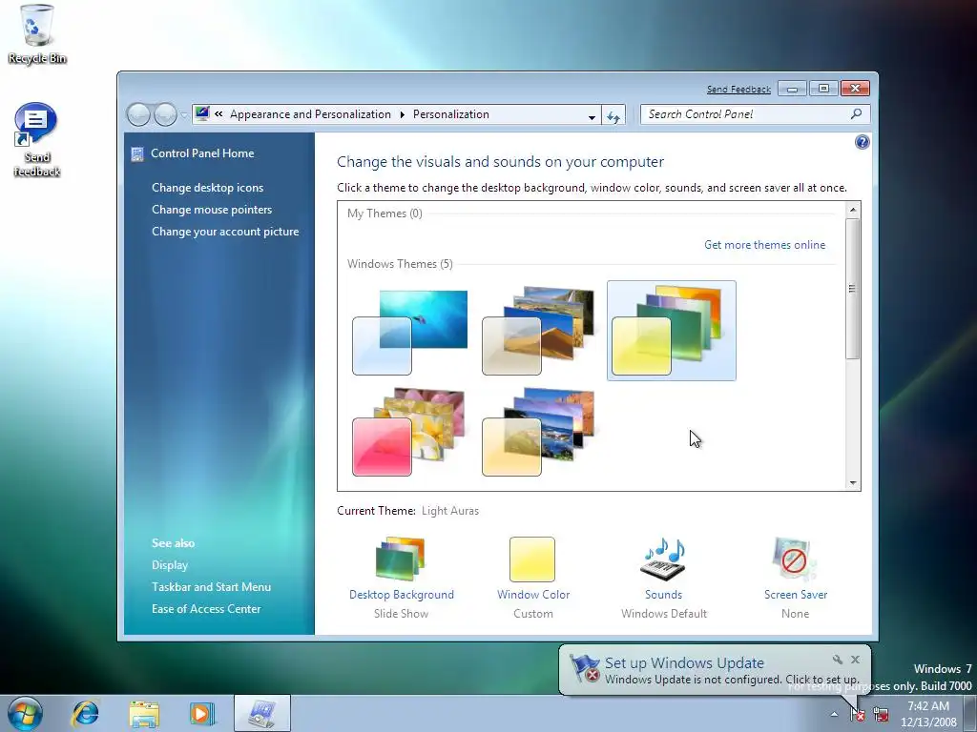Click the Search Control Panel field

pyautogui.click(x=756, y=114)
